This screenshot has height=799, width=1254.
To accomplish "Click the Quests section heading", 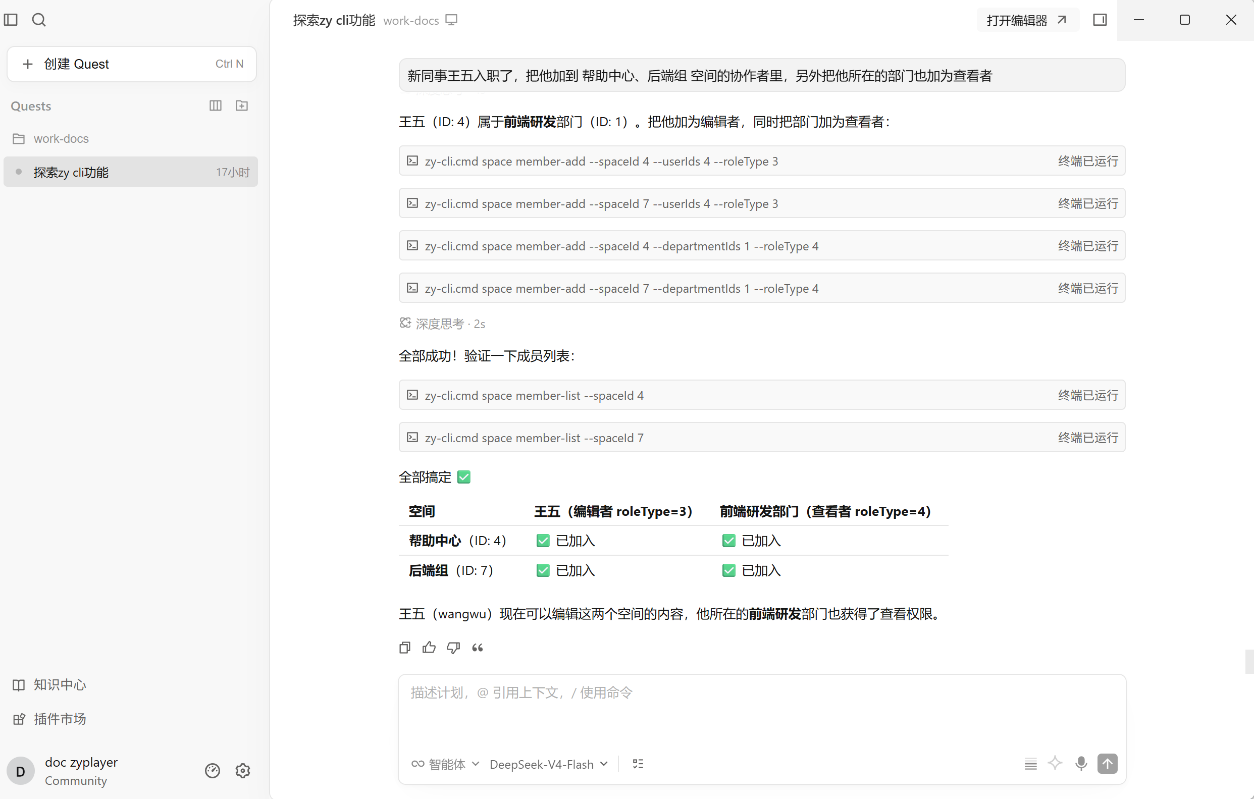I will click(x=31, y=105).
